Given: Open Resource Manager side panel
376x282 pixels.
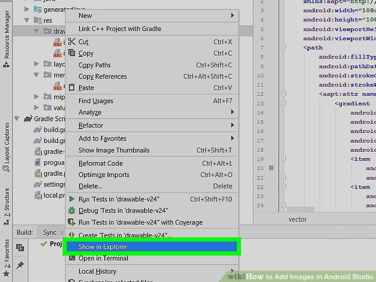Looking at the screenshot, I should (x=7, y=38).
